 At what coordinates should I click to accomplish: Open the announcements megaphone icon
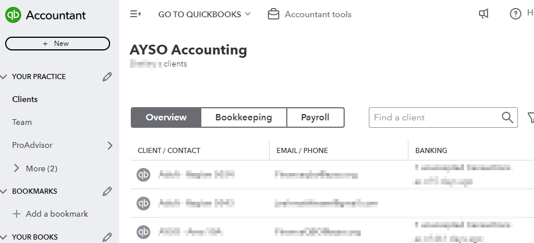[x=484, y=14]
